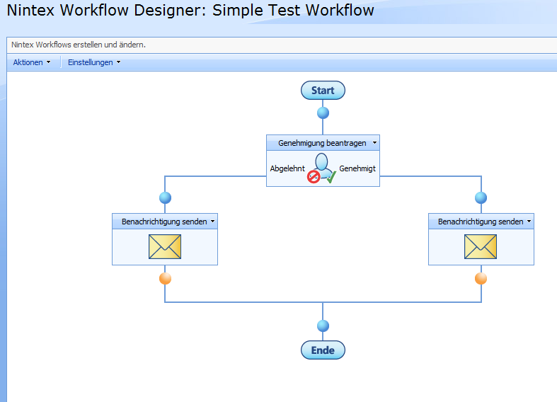Open dropdown arrow of left Benachrichtigung senden
This screenshot has width=557, height=402.
tap(212, 222)
